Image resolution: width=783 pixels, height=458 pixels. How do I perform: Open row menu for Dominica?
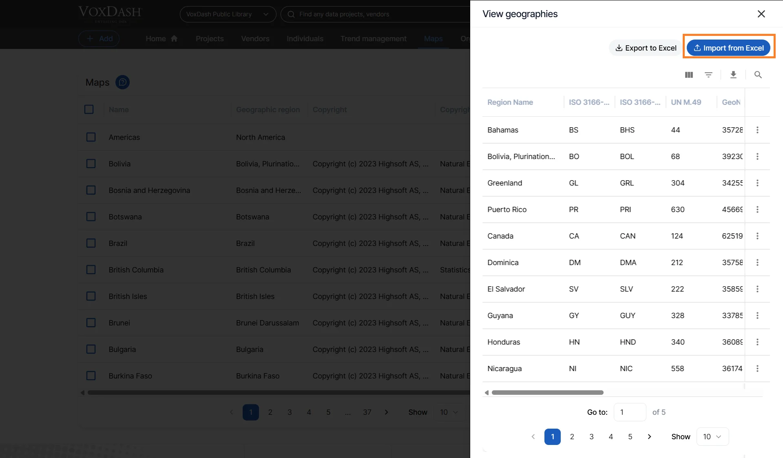coord(757,262)
